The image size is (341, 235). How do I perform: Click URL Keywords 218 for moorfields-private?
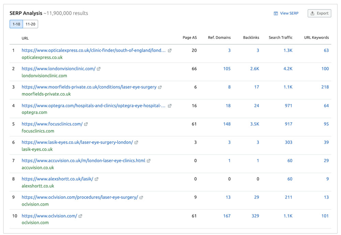point(325,87)
